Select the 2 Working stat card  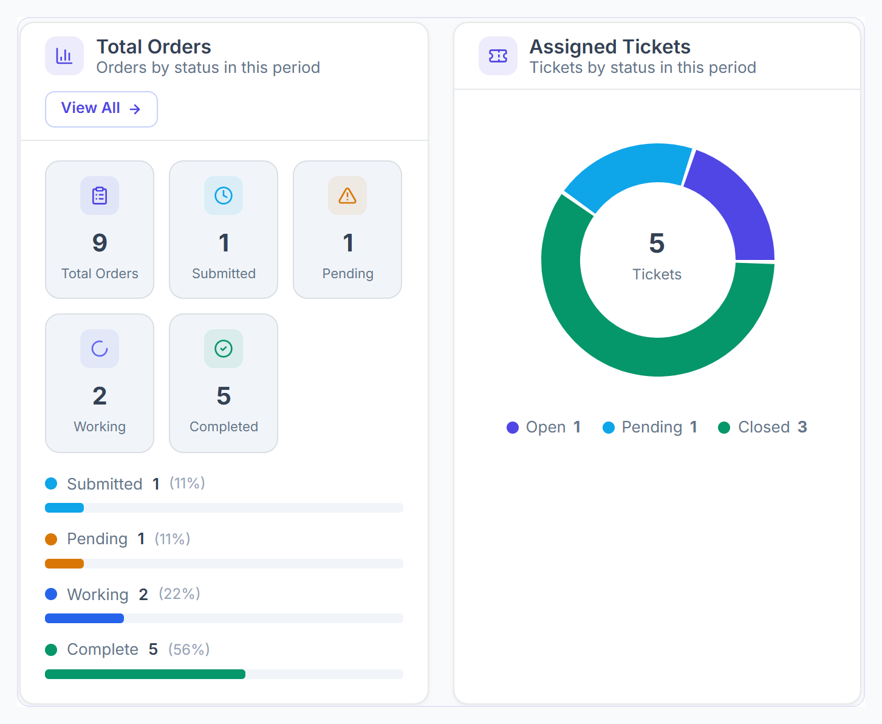pos(100,383)
